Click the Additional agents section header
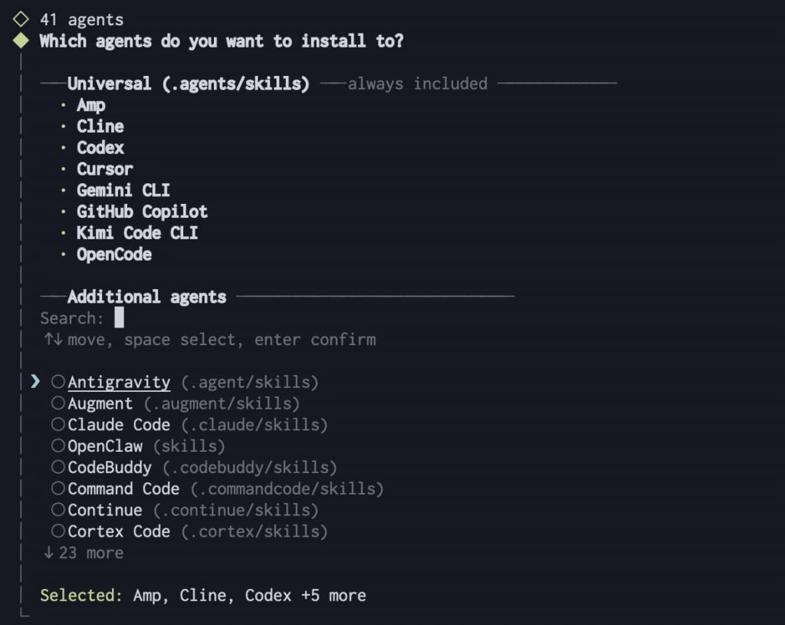Image resolution: width=785 pixels, height=625 pixels. click(x=146, y=297)
